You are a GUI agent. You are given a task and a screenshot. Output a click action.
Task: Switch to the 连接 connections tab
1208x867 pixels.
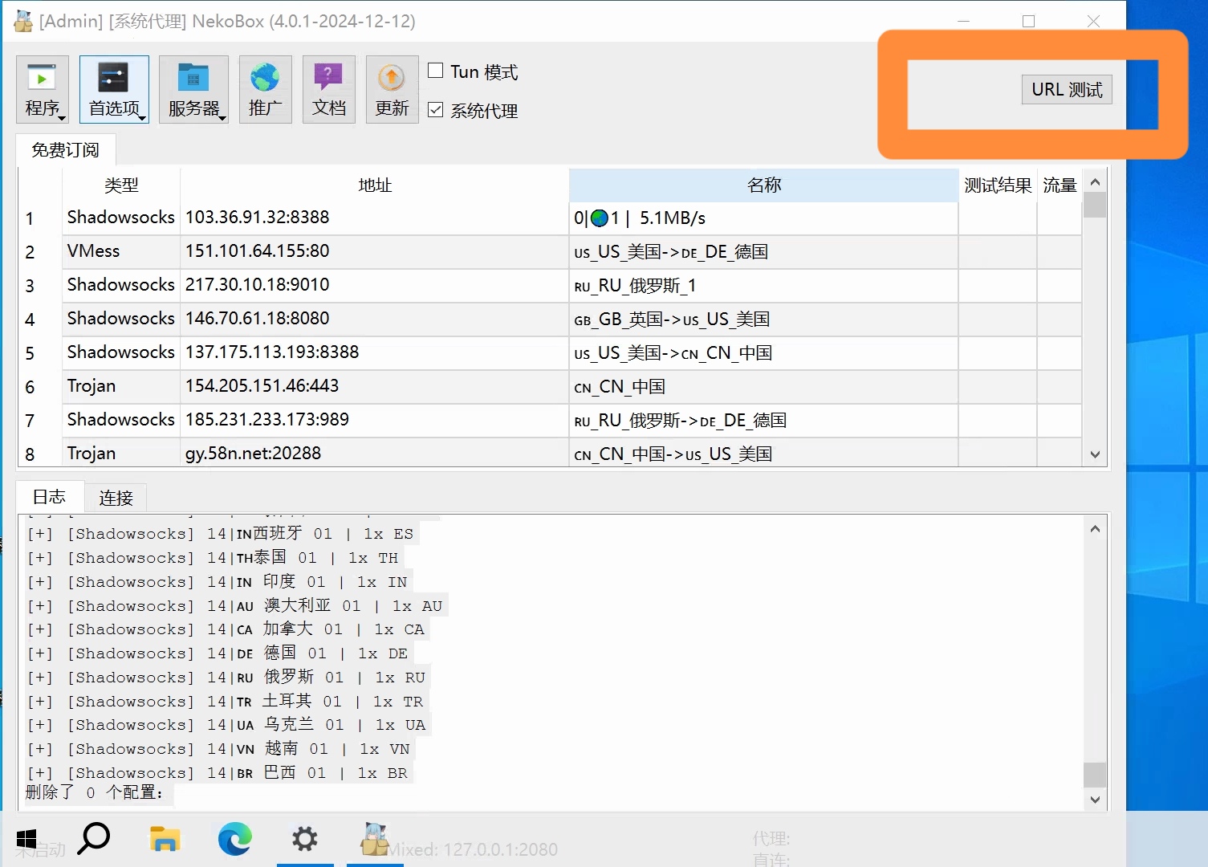pos(116,498)
